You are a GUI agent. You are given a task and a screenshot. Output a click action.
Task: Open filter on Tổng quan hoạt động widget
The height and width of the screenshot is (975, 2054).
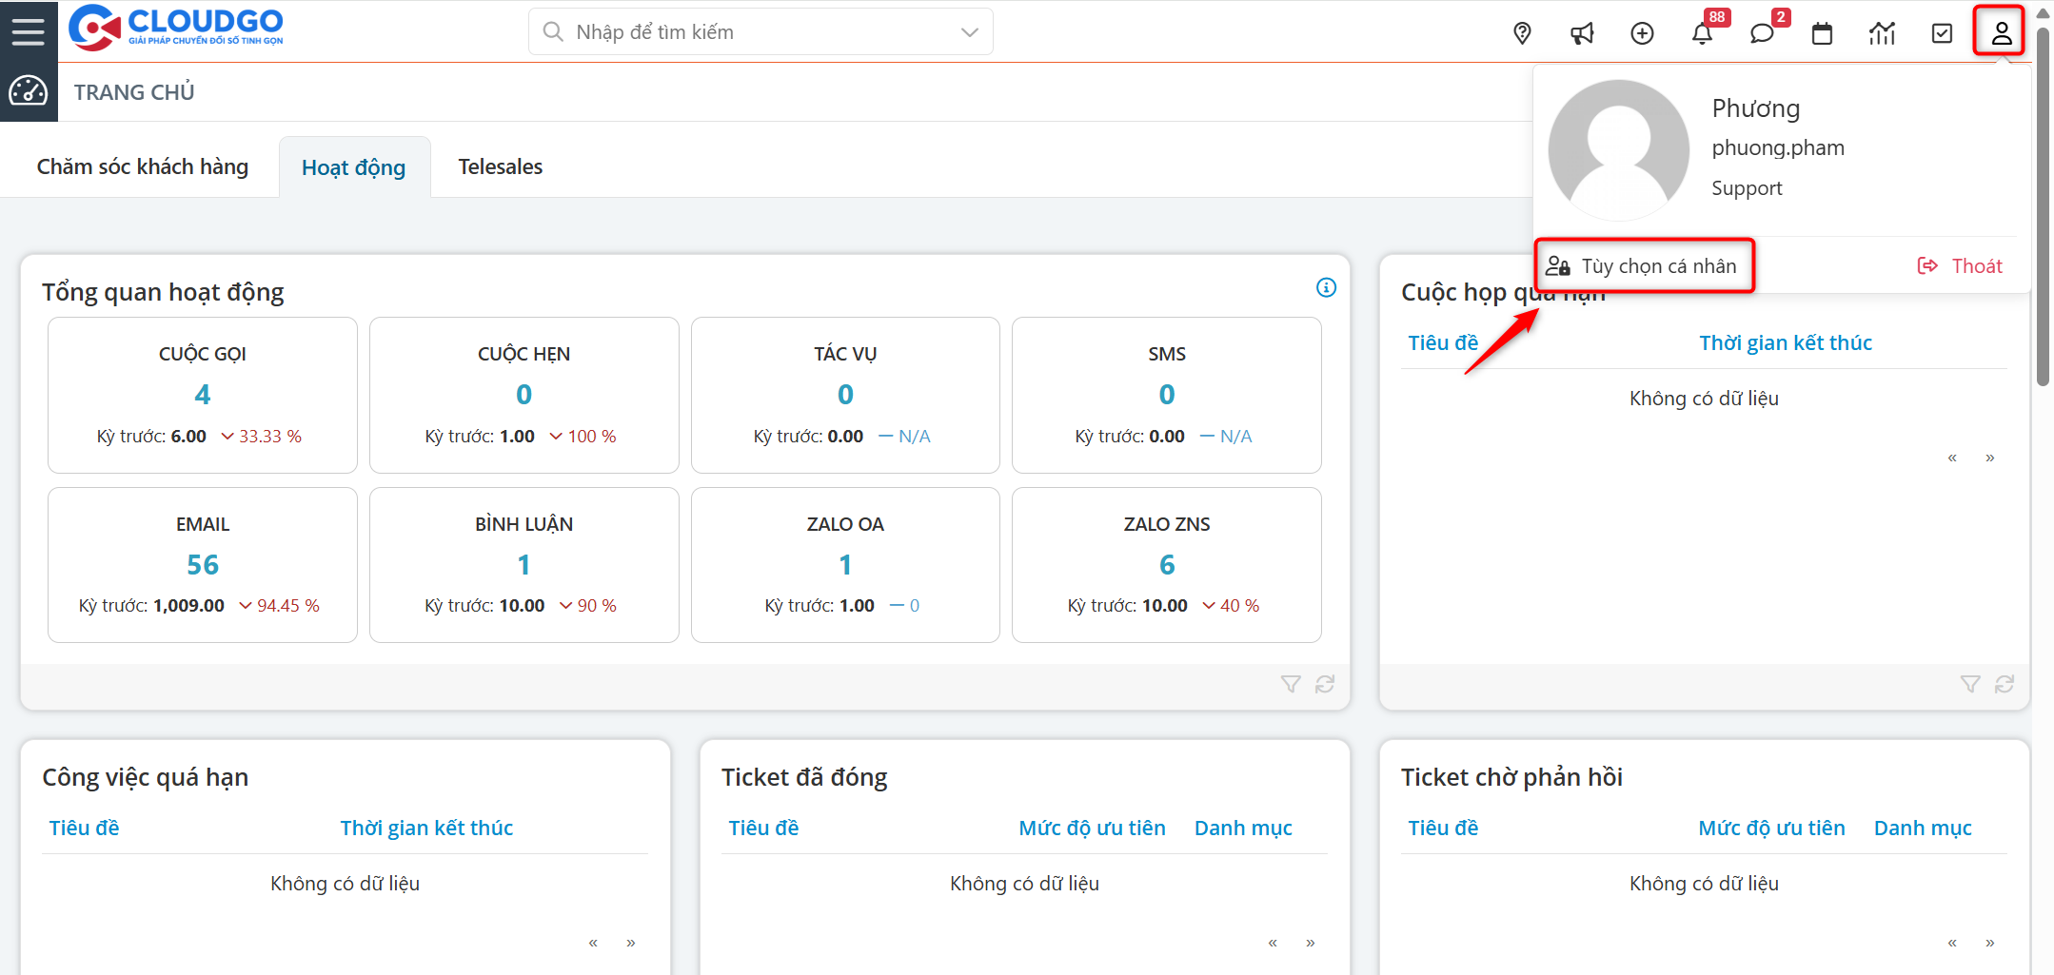1291,684
